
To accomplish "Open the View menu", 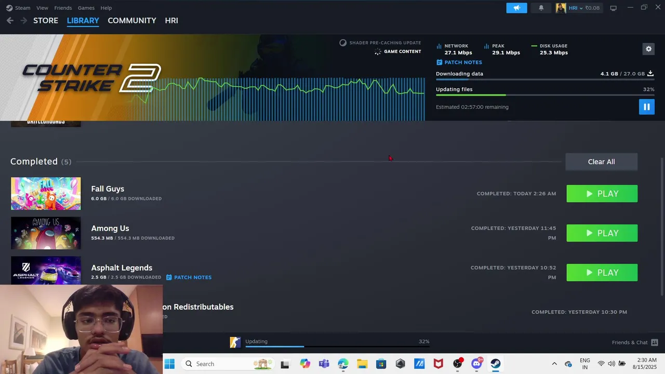I will pyautogui.click(x=42, y=8).
